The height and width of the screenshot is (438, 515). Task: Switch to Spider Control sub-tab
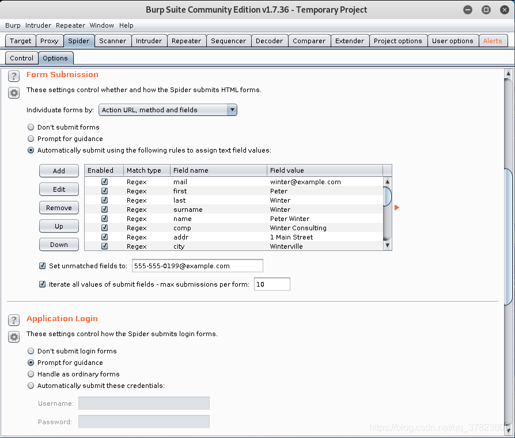(22, 58)
